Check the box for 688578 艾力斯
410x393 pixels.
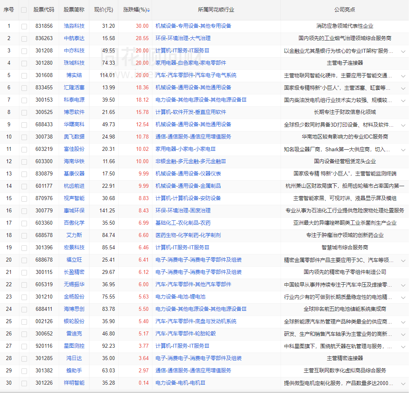[24, 235]
